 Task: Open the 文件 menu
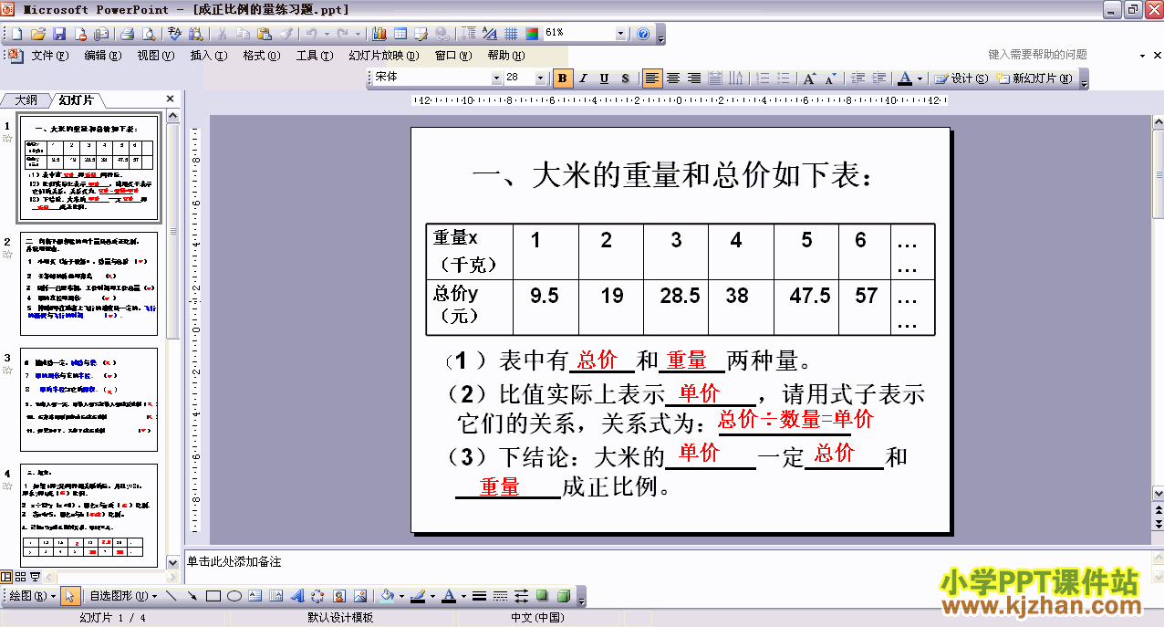coord(49,56)
